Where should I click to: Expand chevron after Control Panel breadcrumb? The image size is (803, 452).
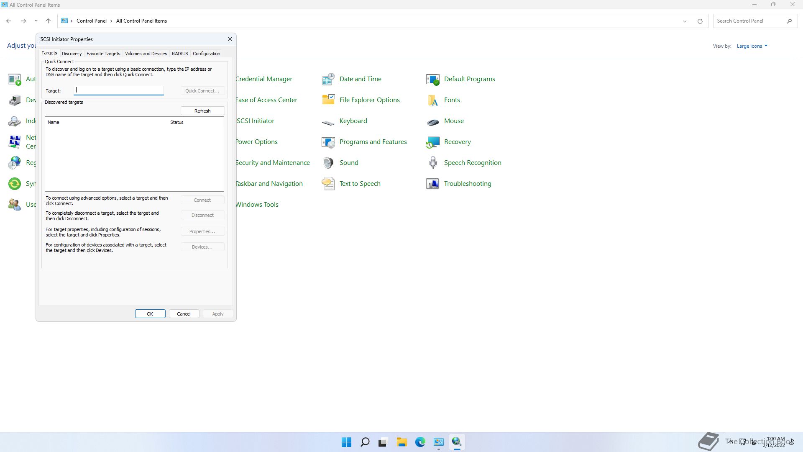click(111, 21)
